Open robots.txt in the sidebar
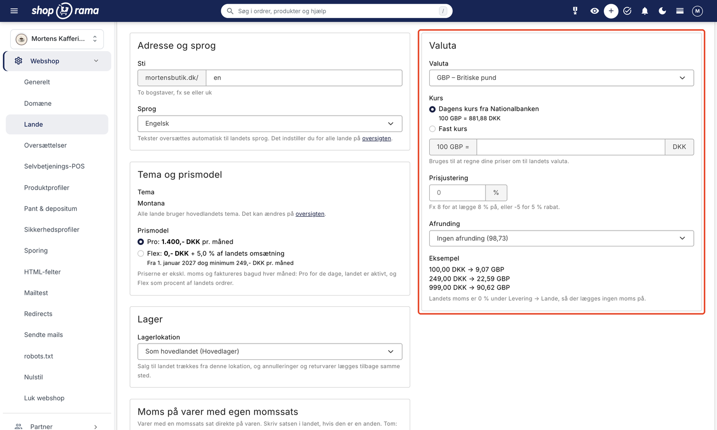The height and width of the screenshot is (430, 717). click(57, 356)
